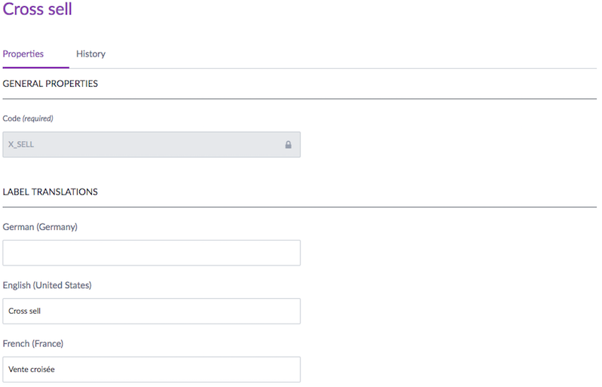
Task: Click the LABEL TRANSLATIONS section heading
Action: [51, 192]
